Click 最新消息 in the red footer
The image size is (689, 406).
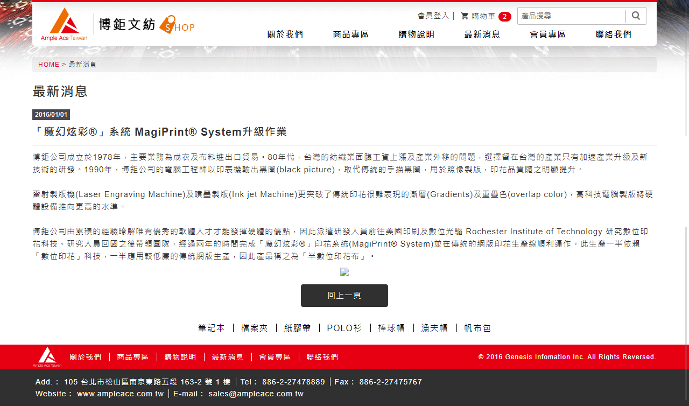point(228,357)
